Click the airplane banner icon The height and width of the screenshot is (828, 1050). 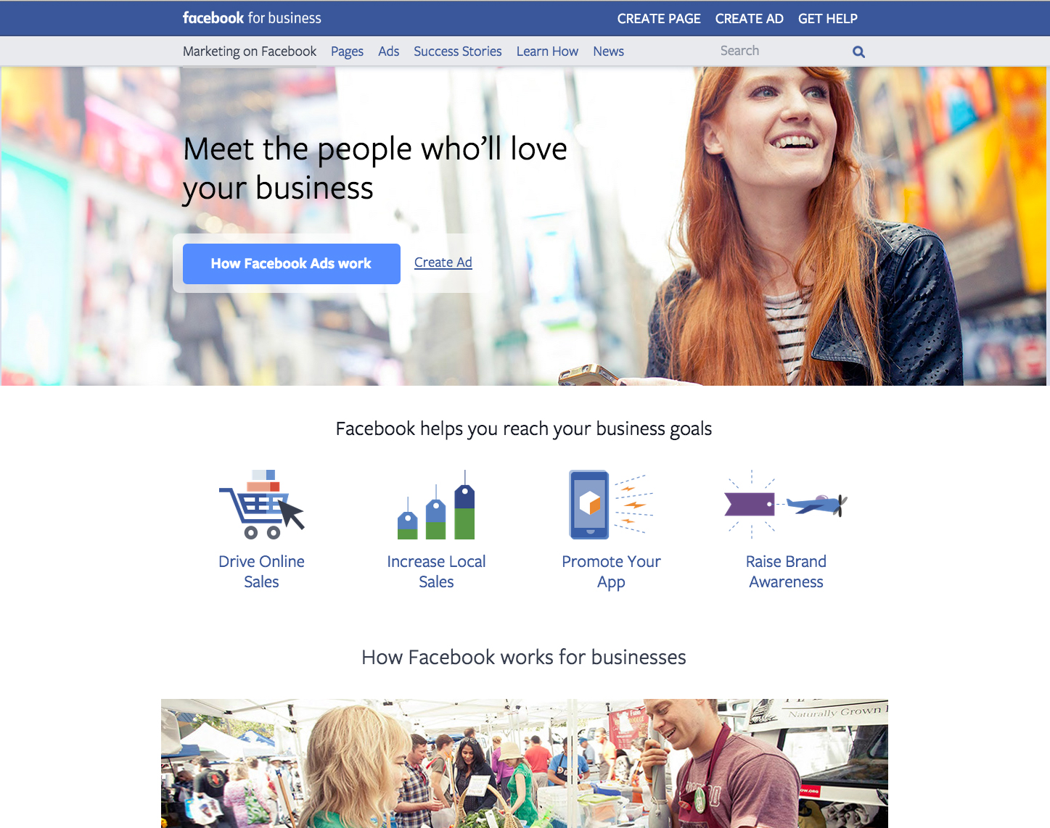(786, 504)
